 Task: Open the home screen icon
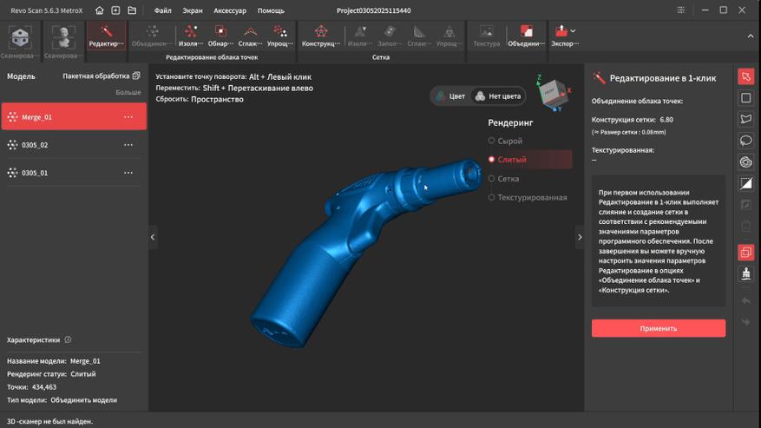pos(100,10)
